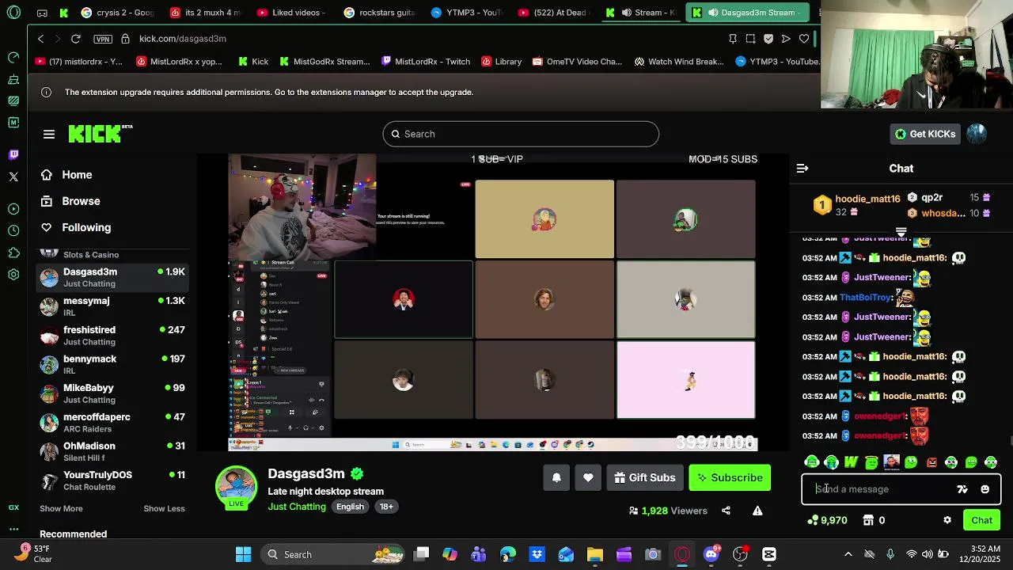
Task: Click the chat shop store icon
Action: pos(868,520)
